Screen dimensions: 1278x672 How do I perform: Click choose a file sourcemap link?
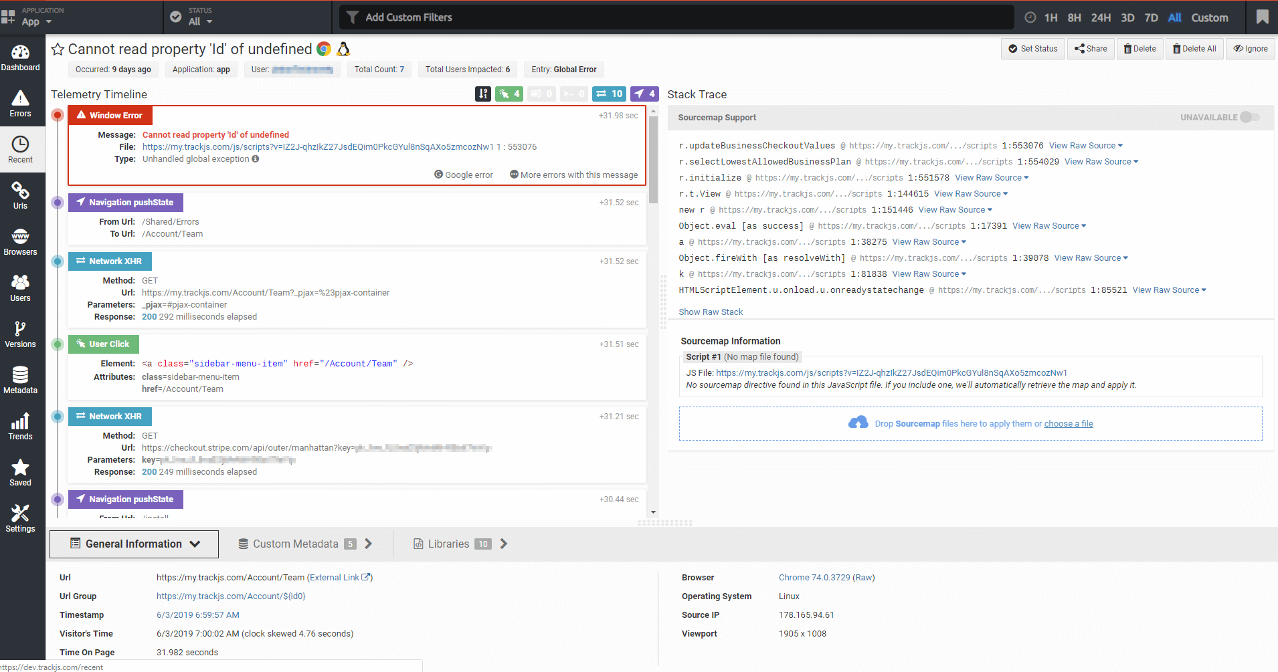point(1069,424)
